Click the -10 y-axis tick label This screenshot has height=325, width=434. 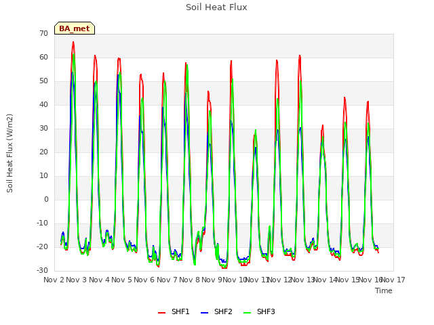pos(43,223)
